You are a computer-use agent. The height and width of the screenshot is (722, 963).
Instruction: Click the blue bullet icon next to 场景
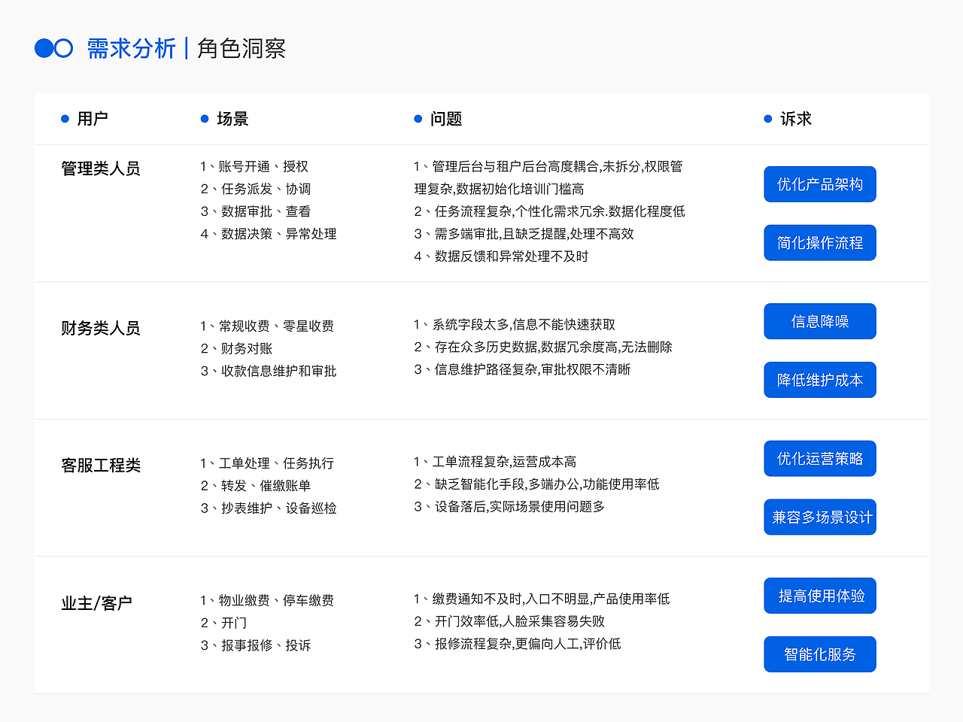[x=203, y=118]
